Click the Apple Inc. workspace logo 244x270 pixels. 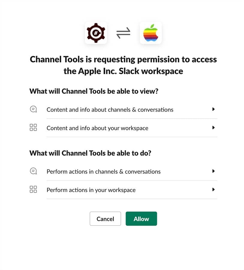tap(151, 33)
